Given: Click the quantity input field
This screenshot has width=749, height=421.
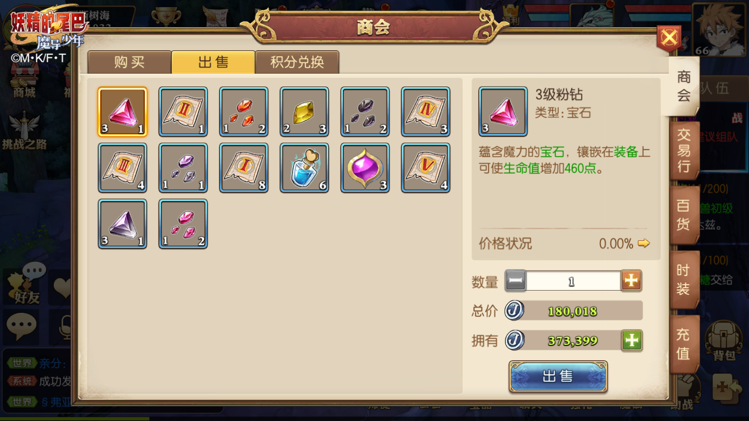Looking at the screenshot, I should pyautogui.click(x=573, y=281).
